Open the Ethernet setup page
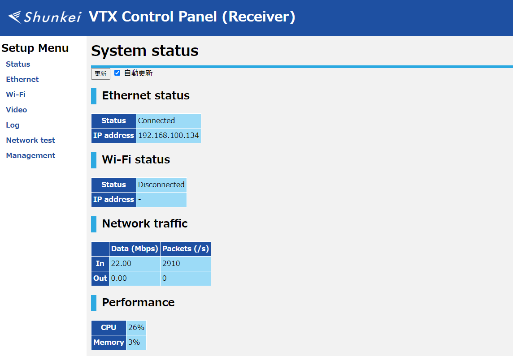Viewport: 513px width, 356px height. click(x=22, y=79)
